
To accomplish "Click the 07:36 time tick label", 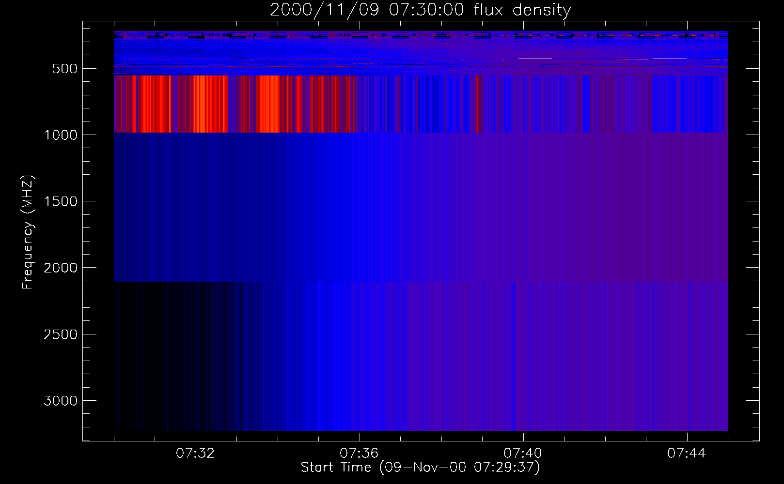I will point(359,454).
